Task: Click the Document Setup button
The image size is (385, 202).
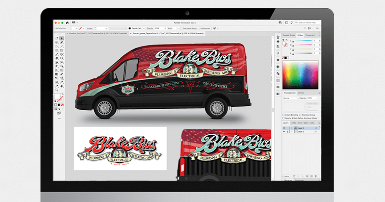Action: 190,28
